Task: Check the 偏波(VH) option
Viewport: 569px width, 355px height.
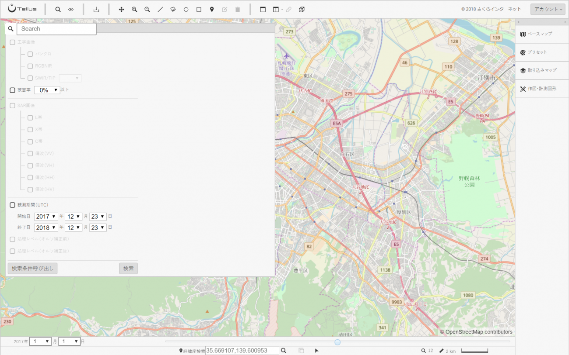Action: point(30,165)
